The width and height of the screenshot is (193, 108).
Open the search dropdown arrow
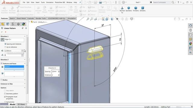tap(175, 2)
